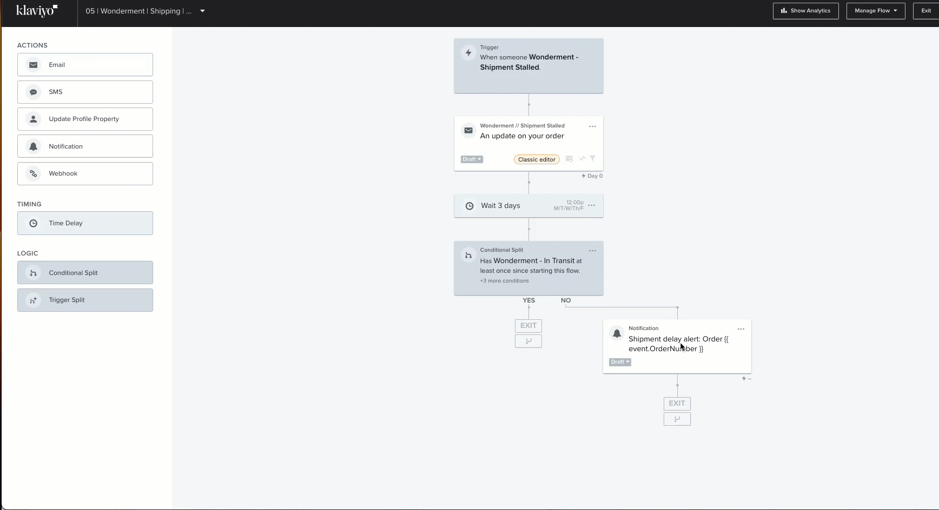Viewport: 939px width, 510px height.
Task: Click the Exit button in header
Action: [926, 11]
